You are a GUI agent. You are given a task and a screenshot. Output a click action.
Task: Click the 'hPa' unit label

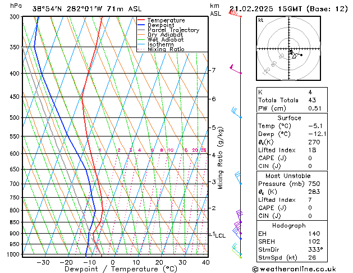16,6
